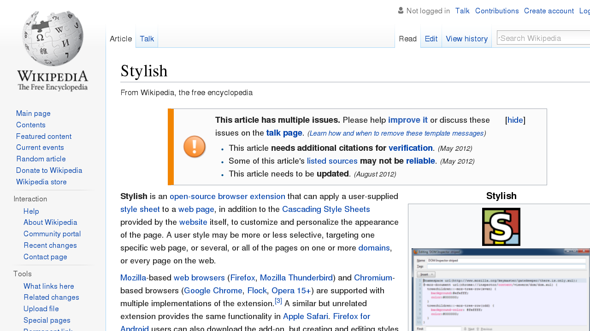This screenshot has width=590, height=331.
Task: Click Create account
Action: (549, 11)
